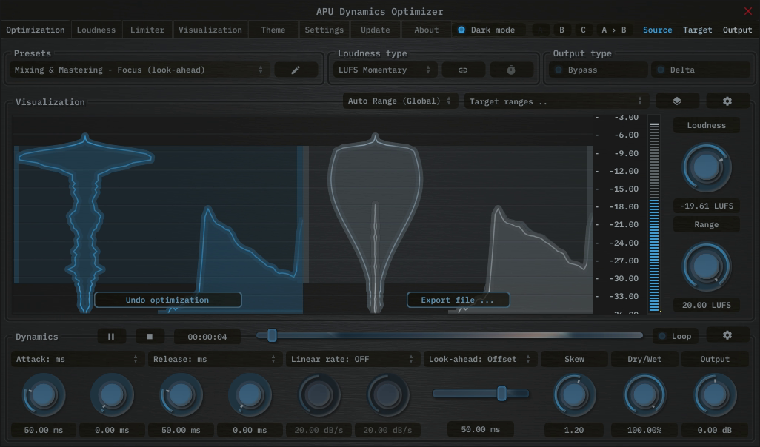Open the Dynamics gear settings icon
760x447 pixels.
pos(727,335)
